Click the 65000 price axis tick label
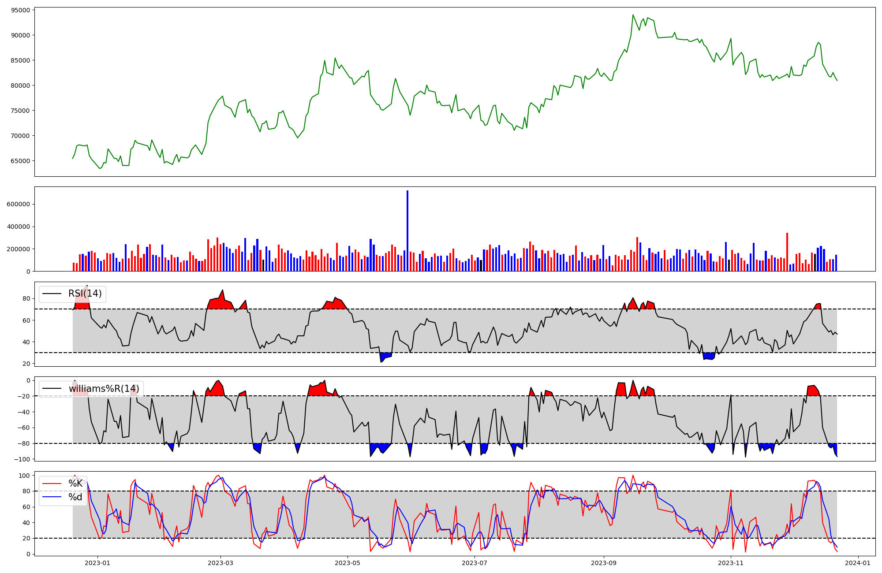The width and height of the screenshot is (882, 573). 19,161
